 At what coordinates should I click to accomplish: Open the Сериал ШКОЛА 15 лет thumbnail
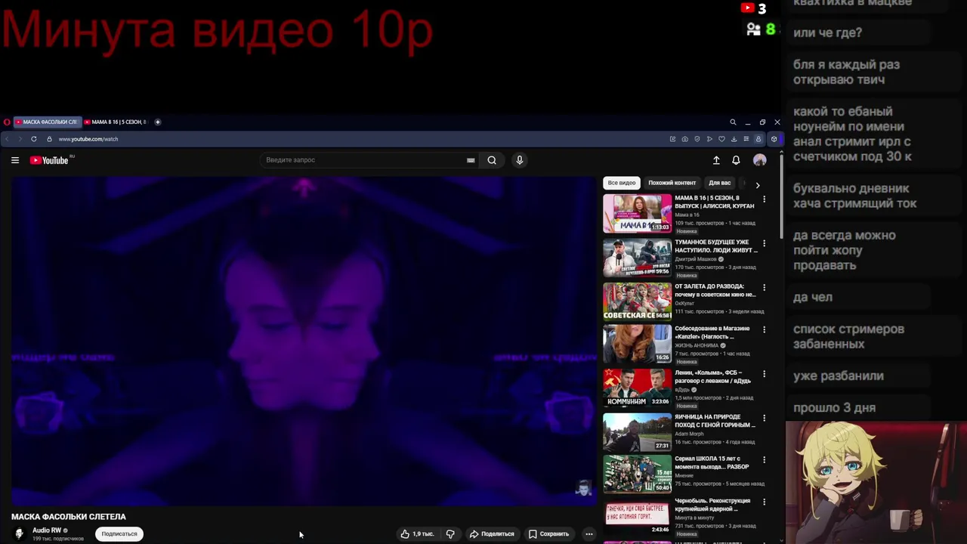click(637, 474)
